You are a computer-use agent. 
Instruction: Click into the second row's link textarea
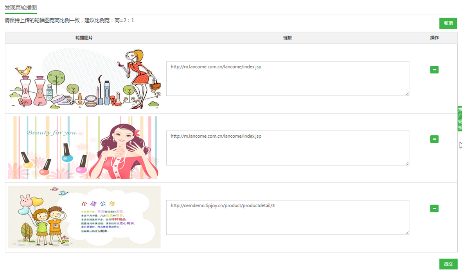click(x=288, y=148)
